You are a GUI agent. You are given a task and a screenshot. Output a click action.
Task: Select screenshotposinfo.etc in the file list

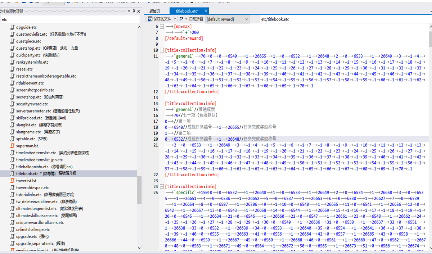click(35, 90)
